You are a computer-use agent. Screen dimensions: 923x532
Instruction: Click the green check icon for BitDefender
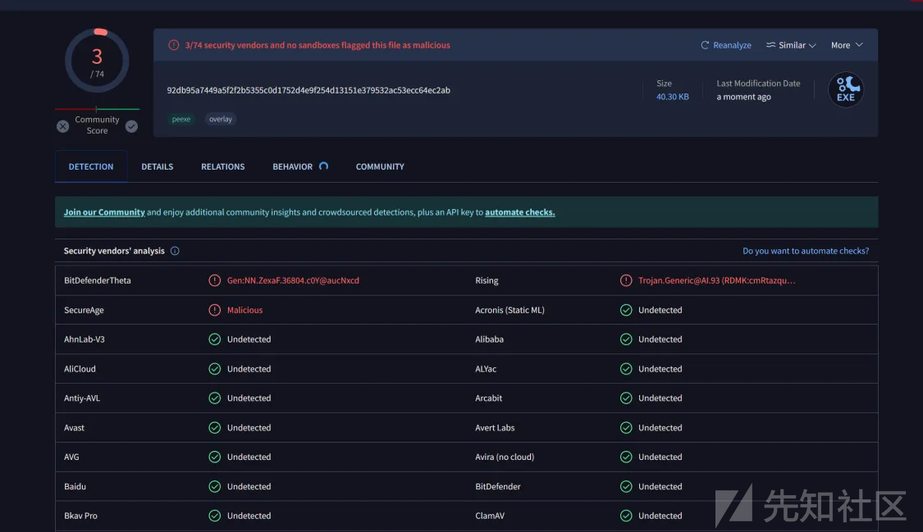pos(626,486)
